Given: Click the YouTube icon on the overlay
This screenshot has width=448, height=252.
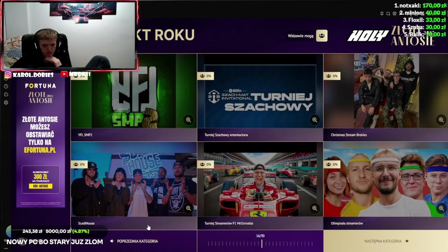Looking at the screenshot, I should pyautogui.click(x=64, y=74).
